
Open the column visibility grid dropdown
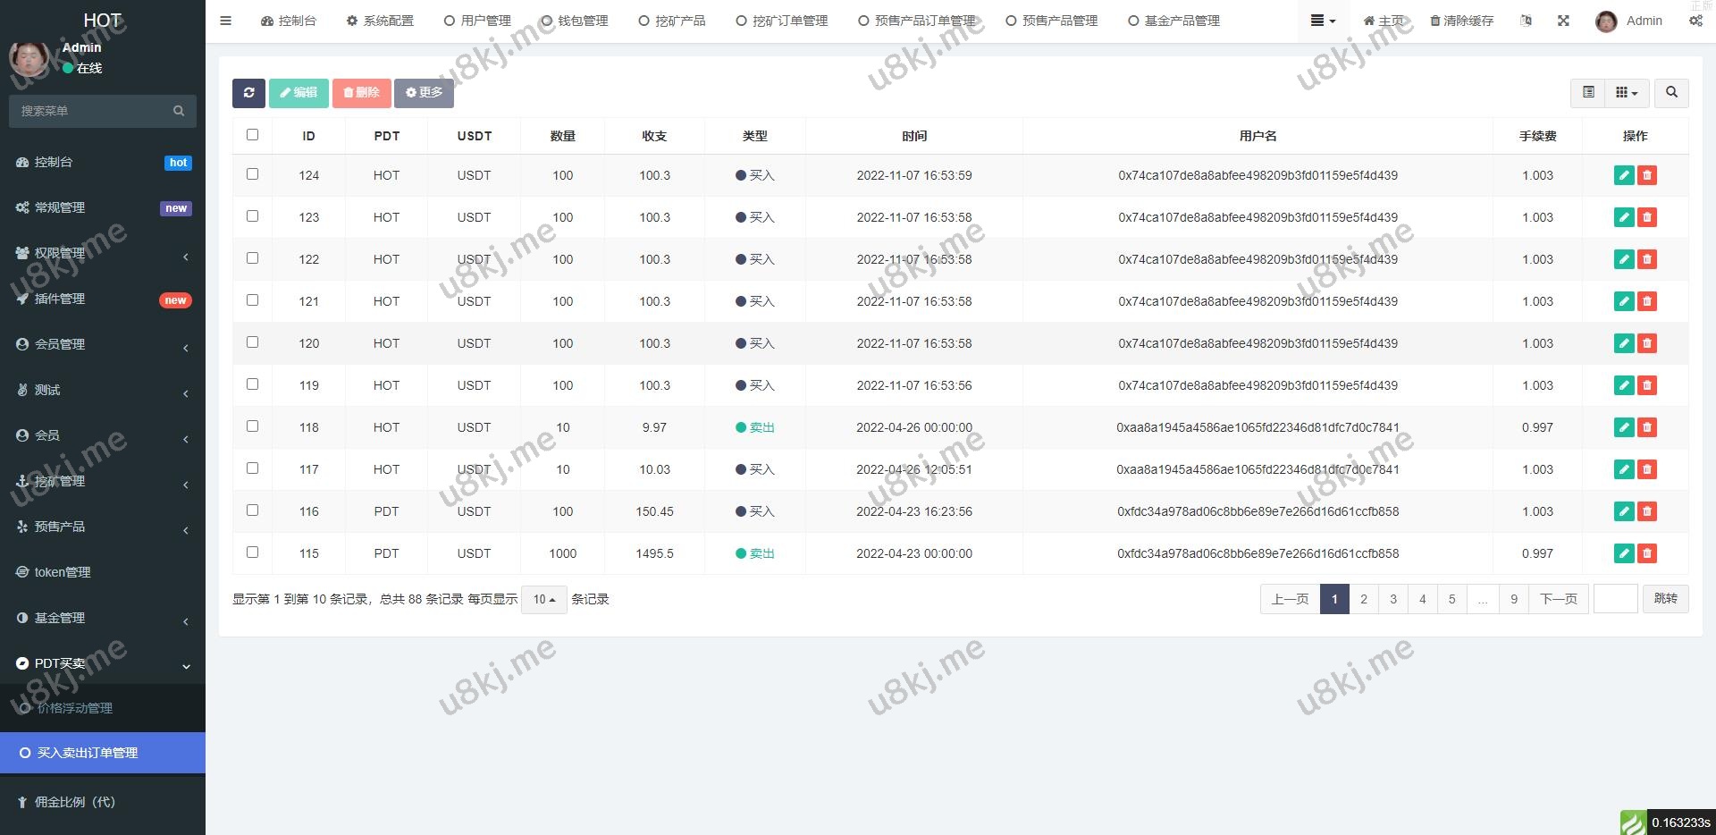[1627, 93]
